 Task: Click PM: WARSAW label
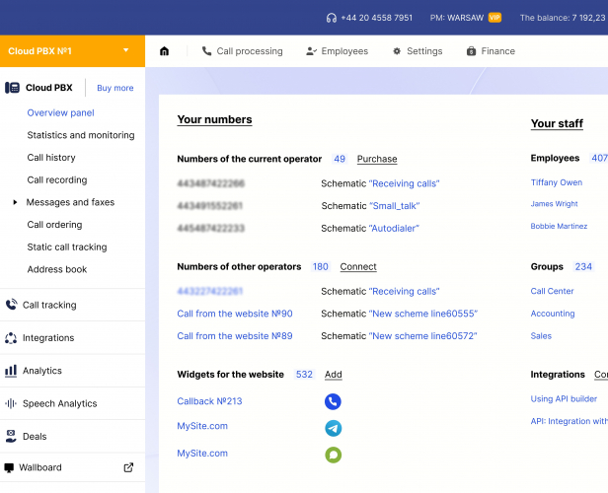[457, 18]
